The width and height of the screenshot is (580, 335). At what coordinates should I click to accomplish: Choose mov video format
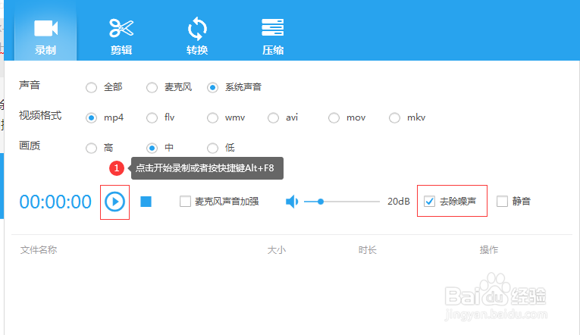coord(334,118)
